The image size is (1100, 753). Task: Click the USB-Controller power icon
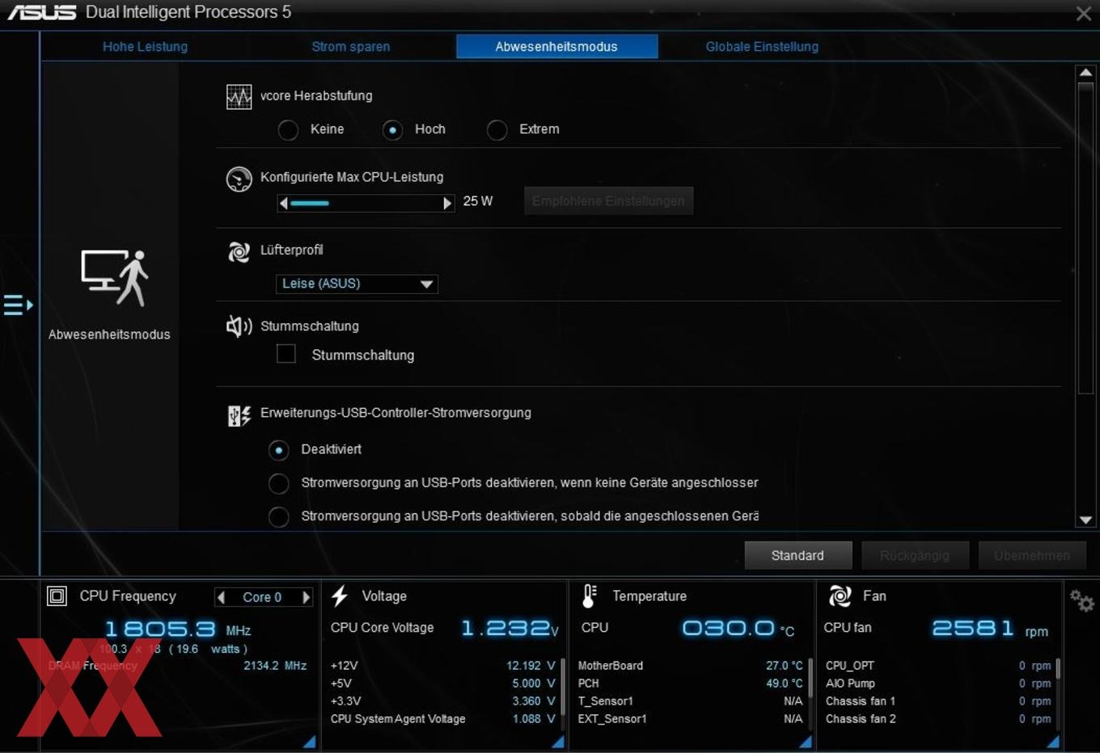(x=239, y=415)
